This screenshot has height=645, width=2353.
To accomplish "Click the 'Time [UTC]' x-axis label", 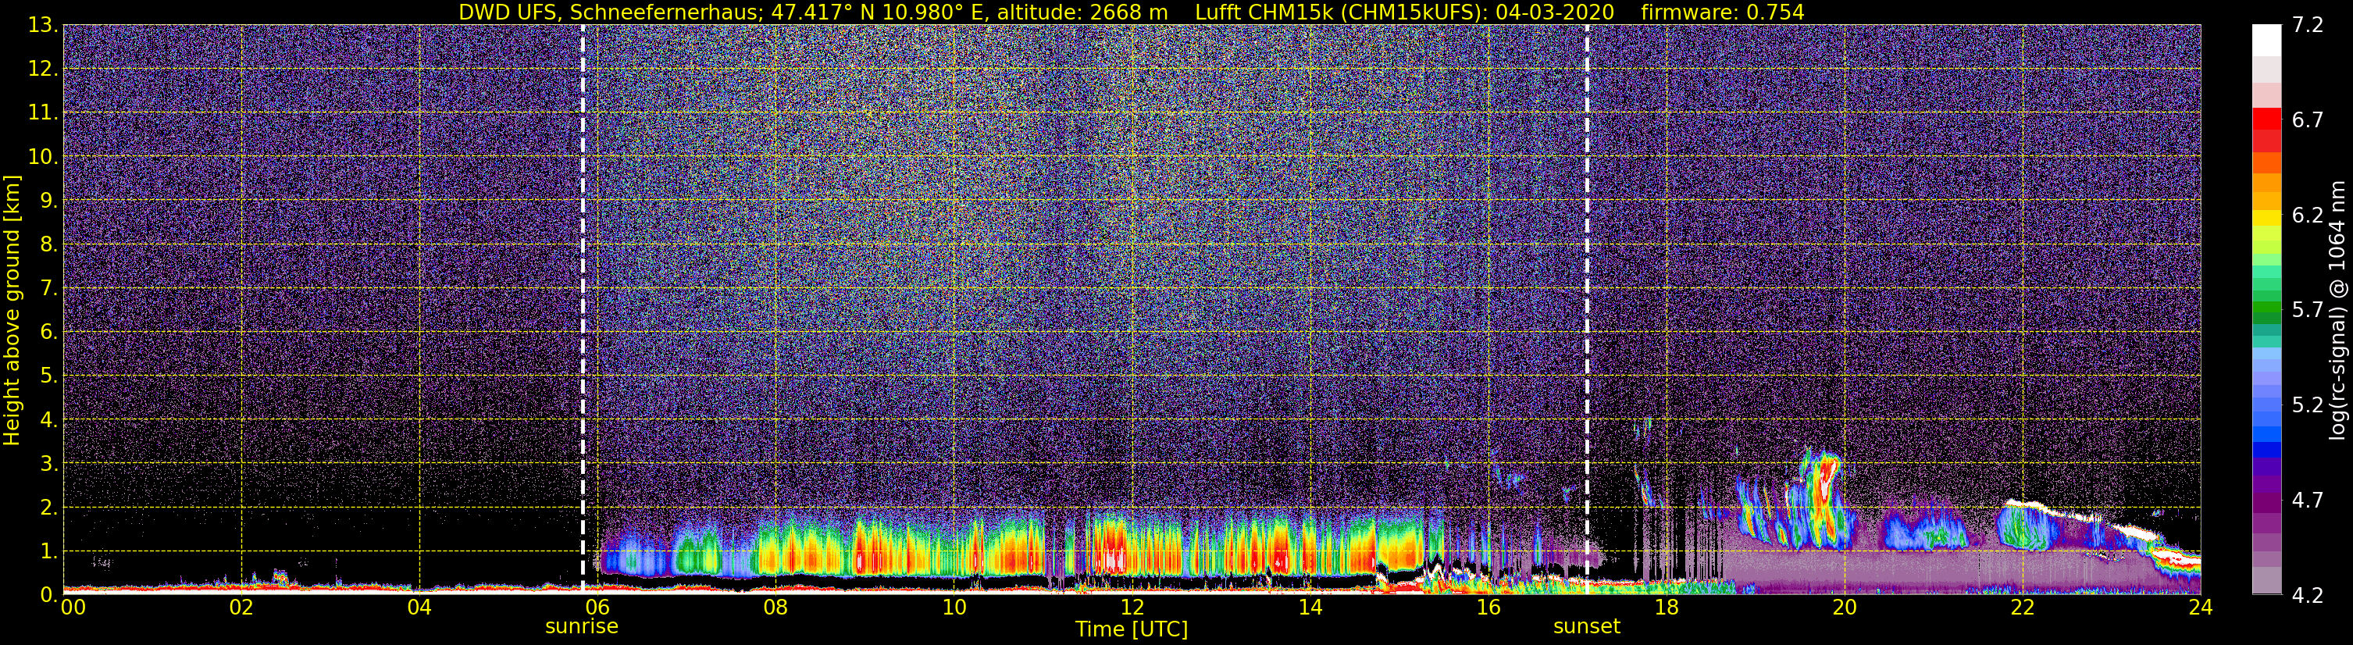I will coord(1132,629).
